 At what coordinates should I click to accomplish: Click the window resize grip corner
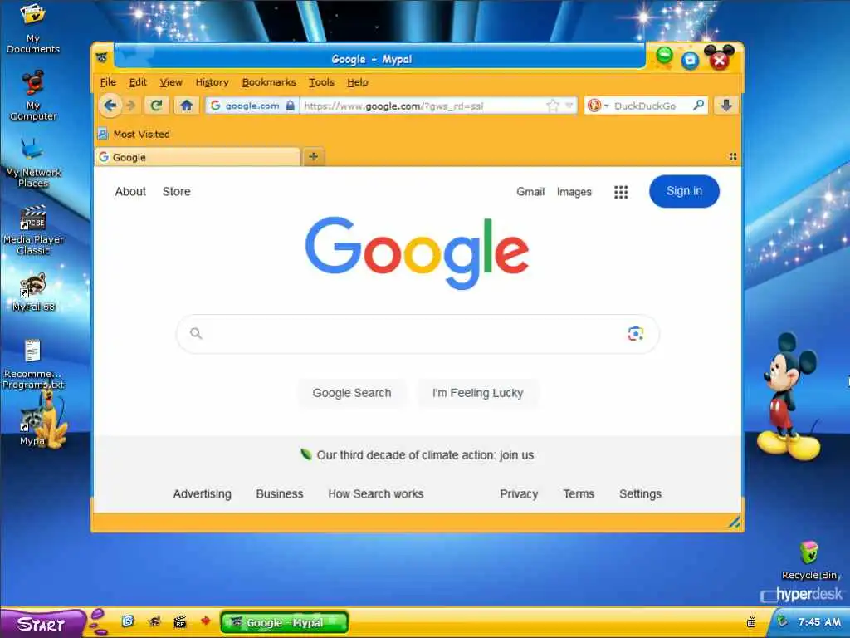click(x=735, y=523)
